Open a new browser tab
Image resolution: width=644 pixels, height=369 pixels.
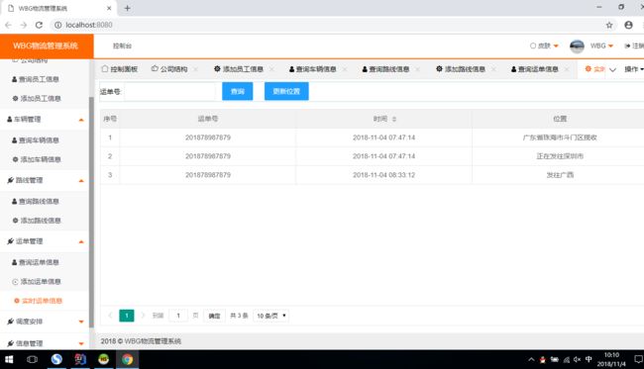(128, 8)
